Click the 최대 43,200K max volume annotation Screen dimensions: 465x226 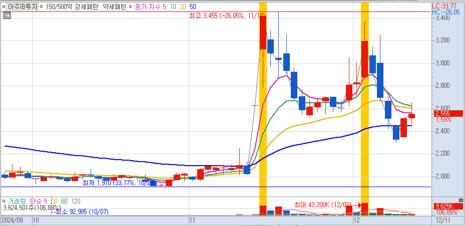point(323,205)
